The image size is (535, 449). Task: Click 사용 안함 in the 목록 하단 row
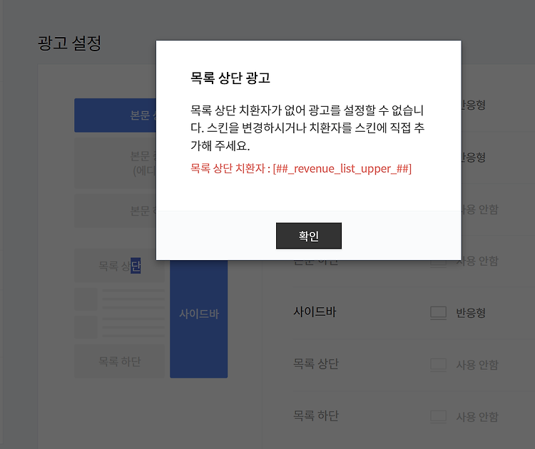477,417
